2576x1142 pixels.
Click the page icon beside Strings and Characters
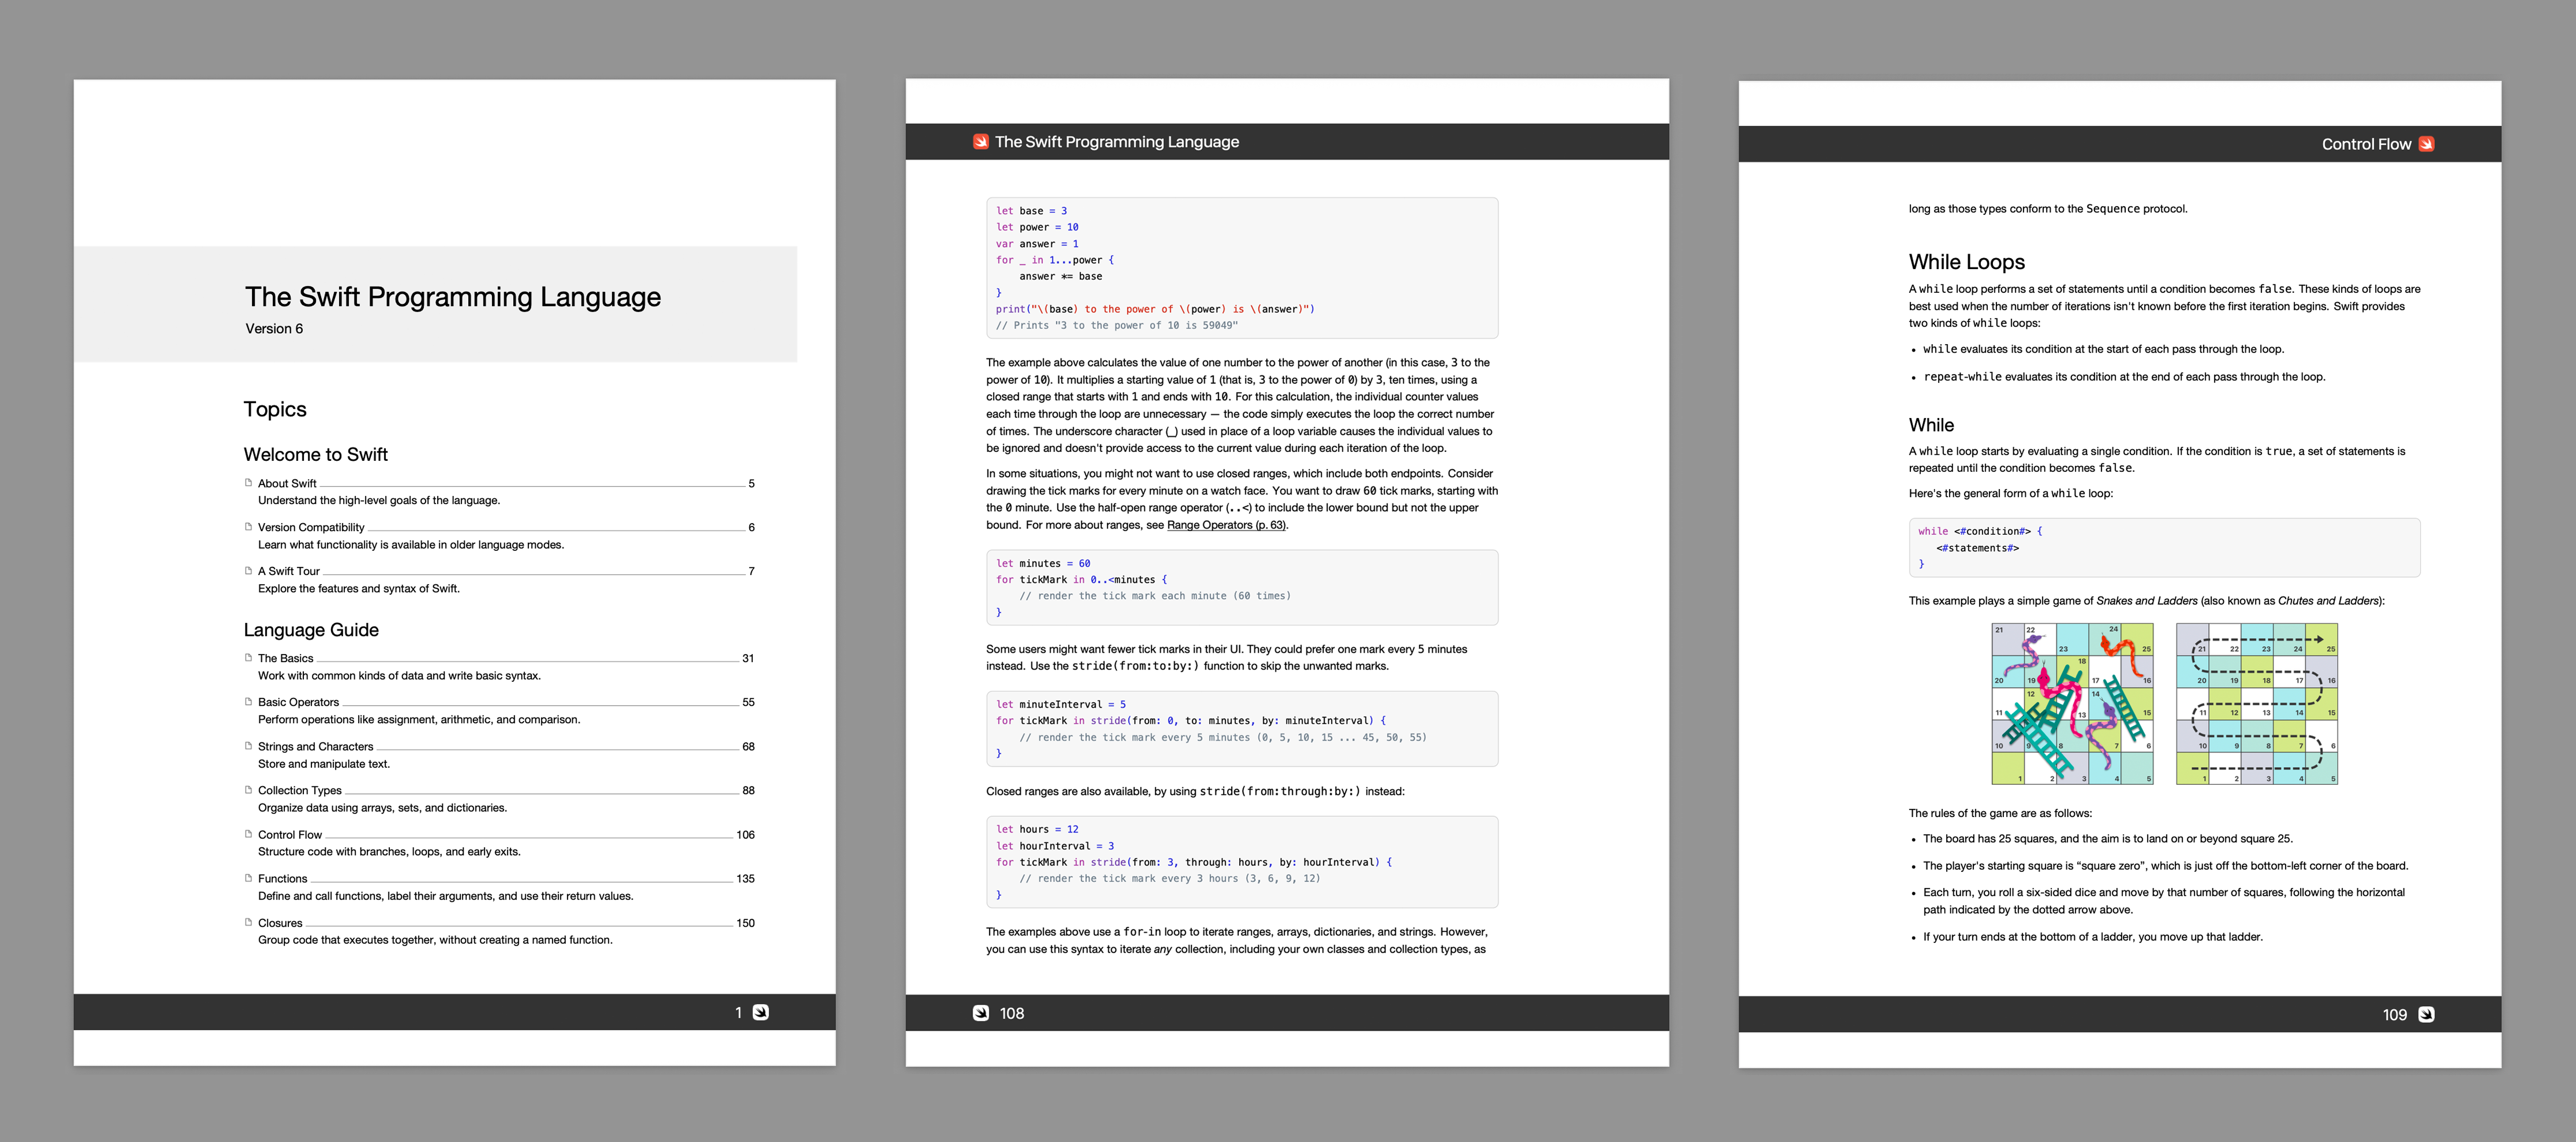[248, 746]
